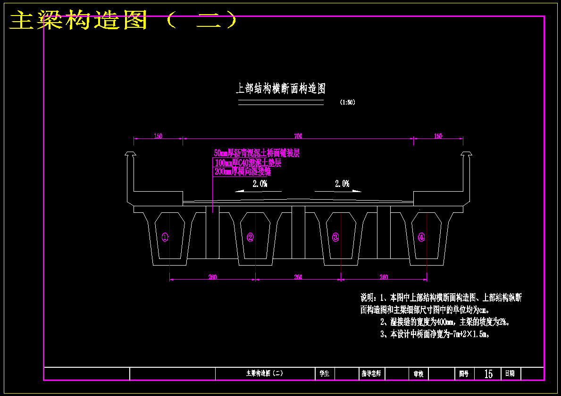Click the 200mm厚横向湿接缝 annotation
The width and height of the screenshot is (561, 396).
[243, 172]
